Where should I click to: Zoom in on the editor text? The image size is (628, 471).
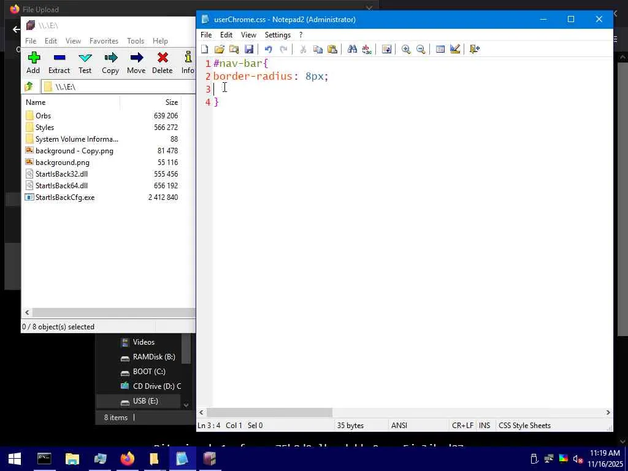(406, 49)
